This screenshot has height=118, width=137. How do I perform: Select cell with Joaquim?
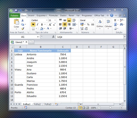(x=41, y=62)
